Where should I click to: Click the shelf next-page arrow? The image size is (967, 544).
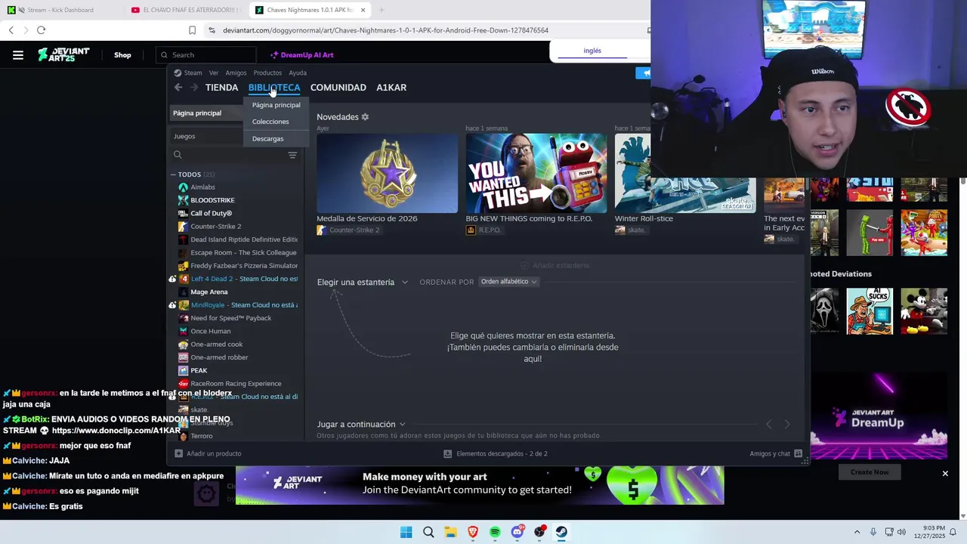tap(786, 425)
